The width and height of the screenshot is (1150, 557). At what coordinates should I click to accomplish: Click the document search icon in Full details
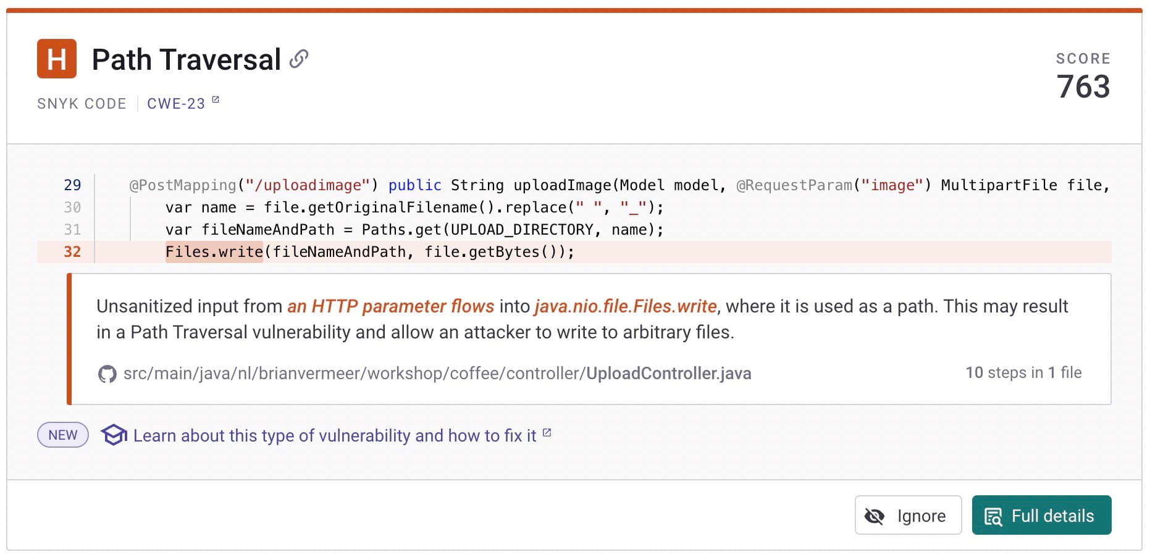tap(993, 516)
